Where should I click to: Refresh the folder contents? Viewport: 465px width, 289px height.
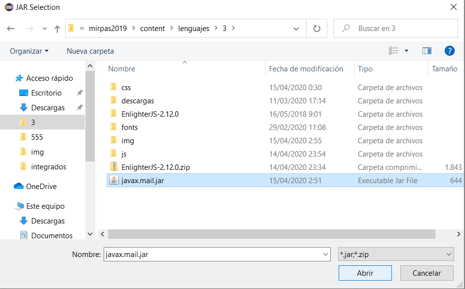point(317,29)
